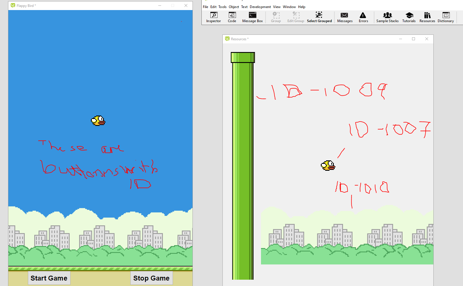Click the Resources window title icon
The width and height of the screenshot is (463, 286).
click(227, 39)
